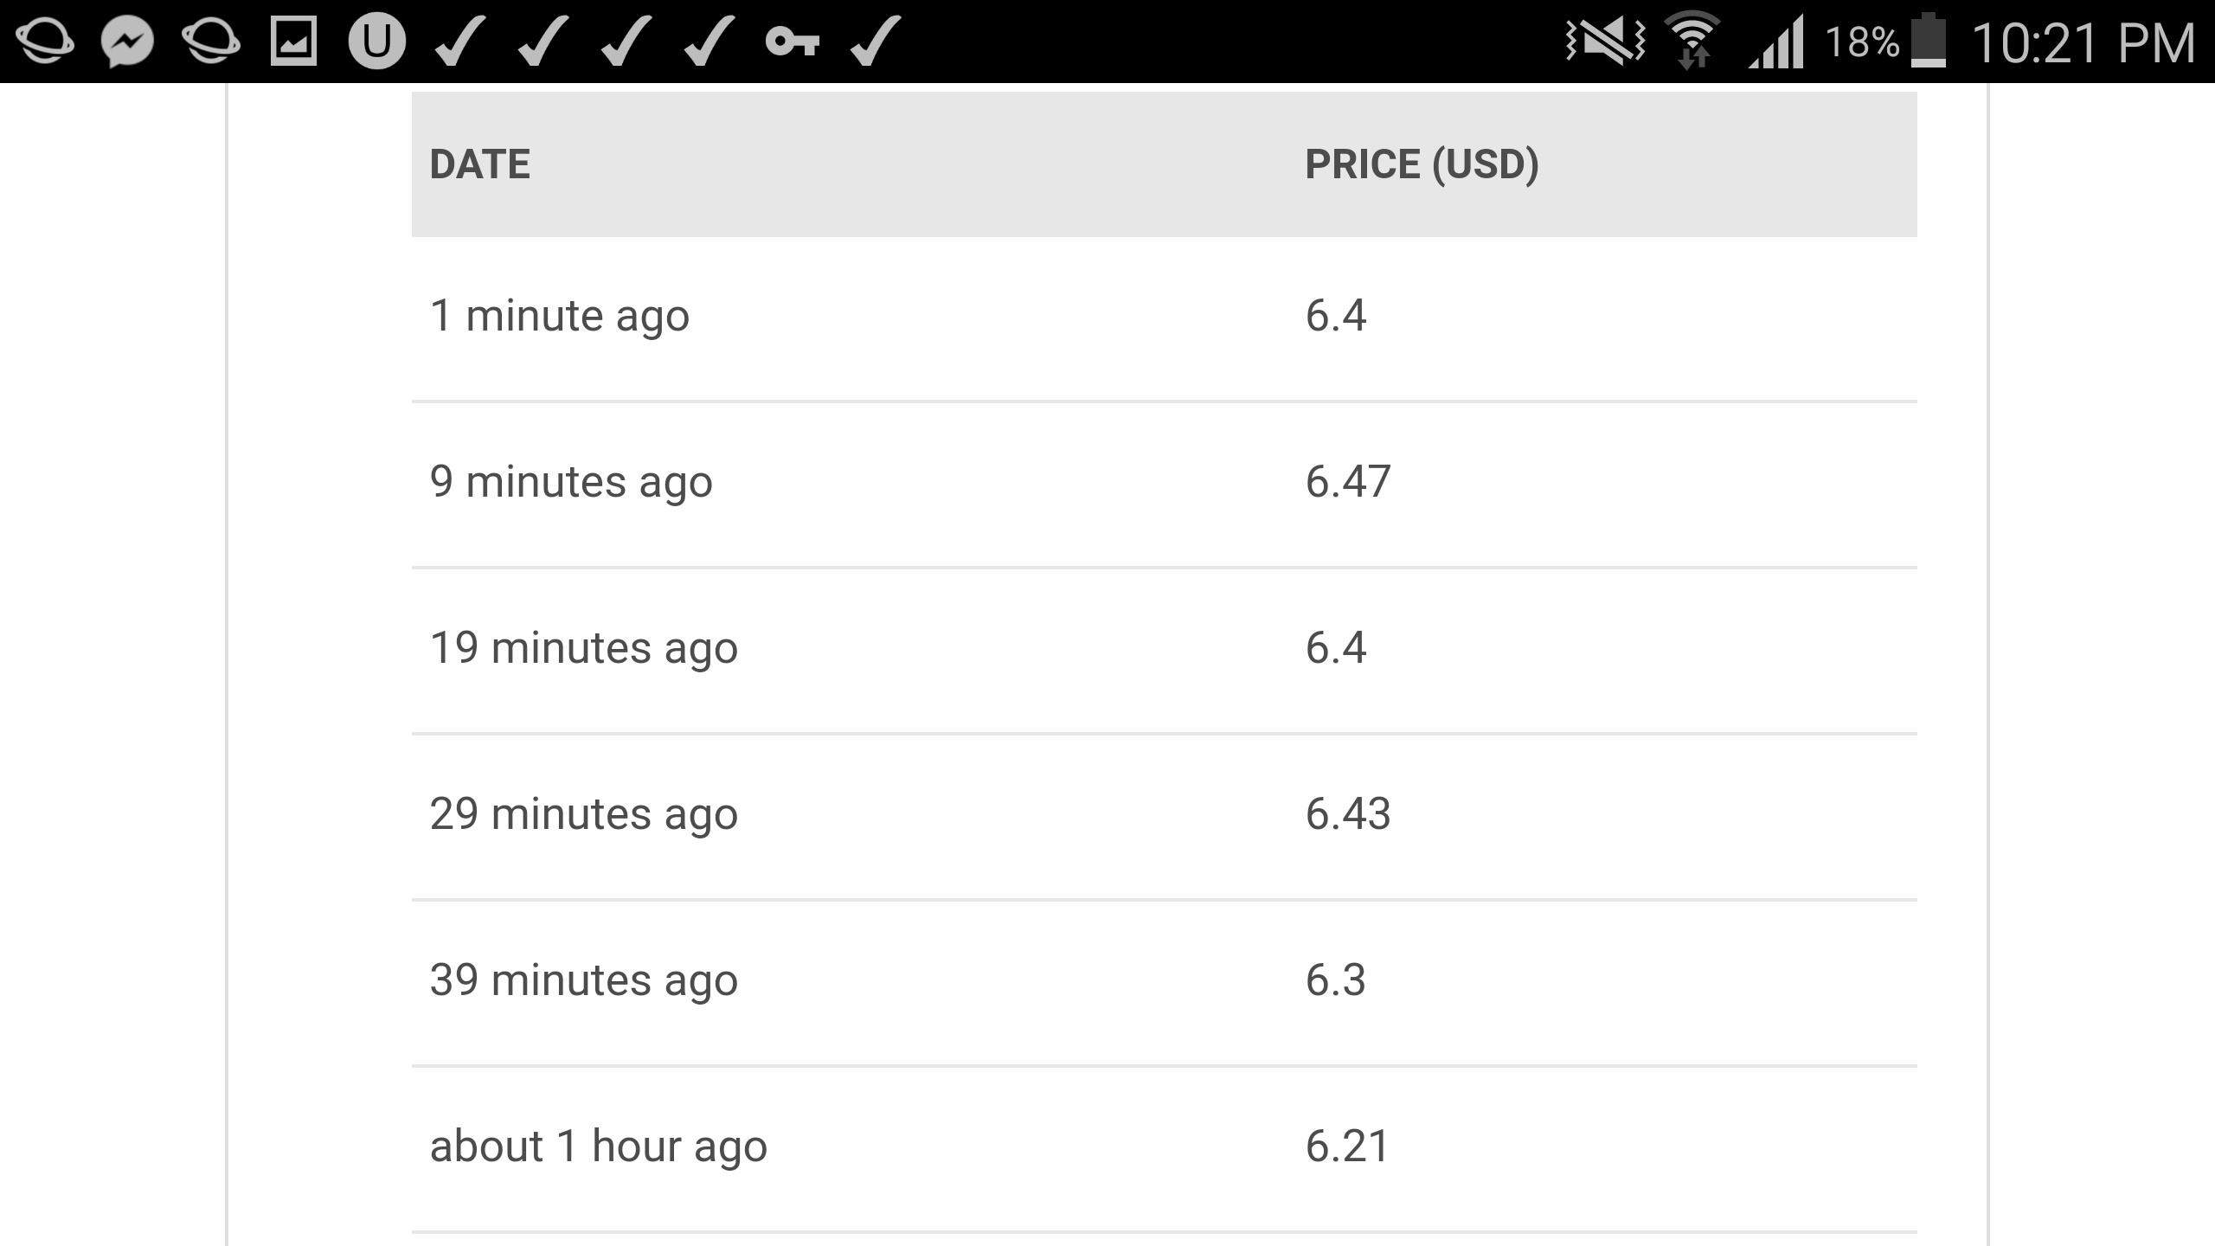
Task: Tap the Messenger notification icon
Action: 127,42
